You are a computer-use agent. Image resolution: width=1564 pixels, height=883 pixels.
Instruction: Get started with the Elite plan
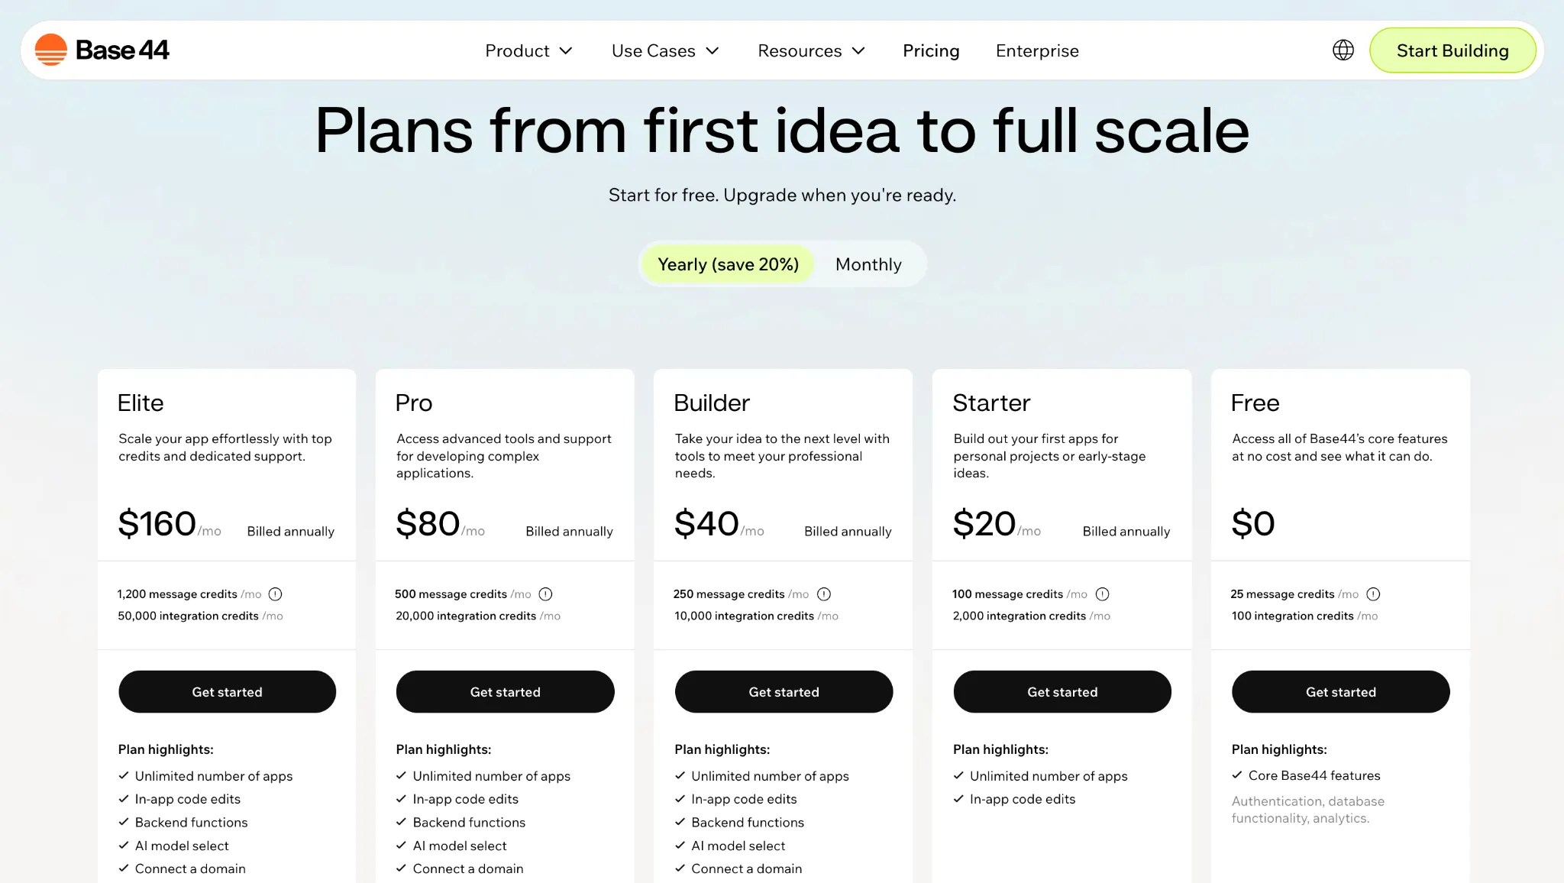click(227, 692)
